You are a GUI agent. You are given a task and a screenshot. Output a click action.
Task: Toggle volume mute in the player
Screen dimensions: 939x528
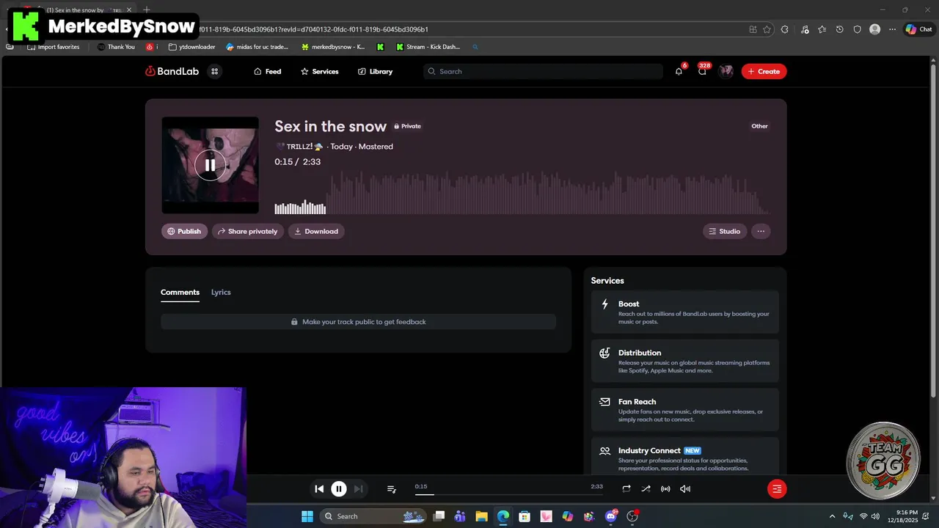[685, 488]
